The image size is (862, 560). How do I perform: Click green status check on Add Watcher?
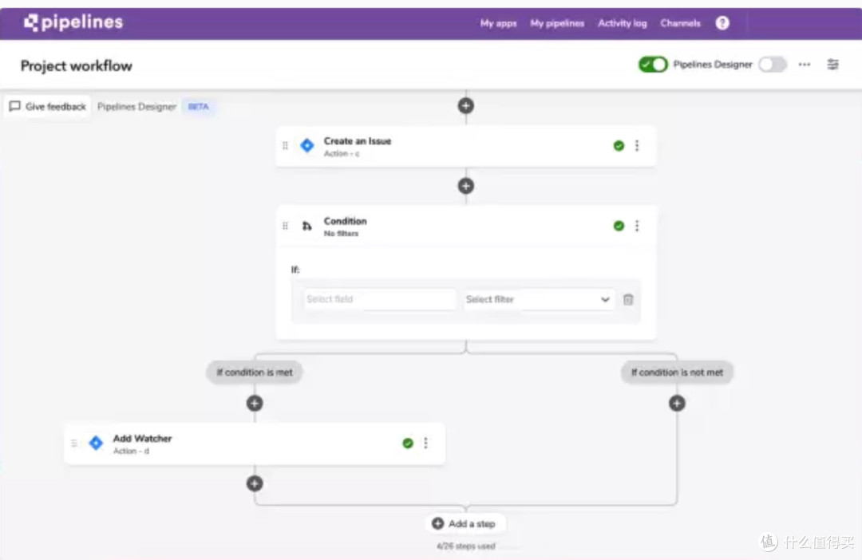(407, 443)
